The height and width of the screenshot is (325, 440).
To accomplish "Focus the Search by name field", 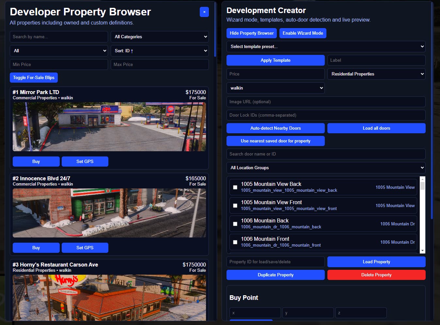I will tap(59, 37).
